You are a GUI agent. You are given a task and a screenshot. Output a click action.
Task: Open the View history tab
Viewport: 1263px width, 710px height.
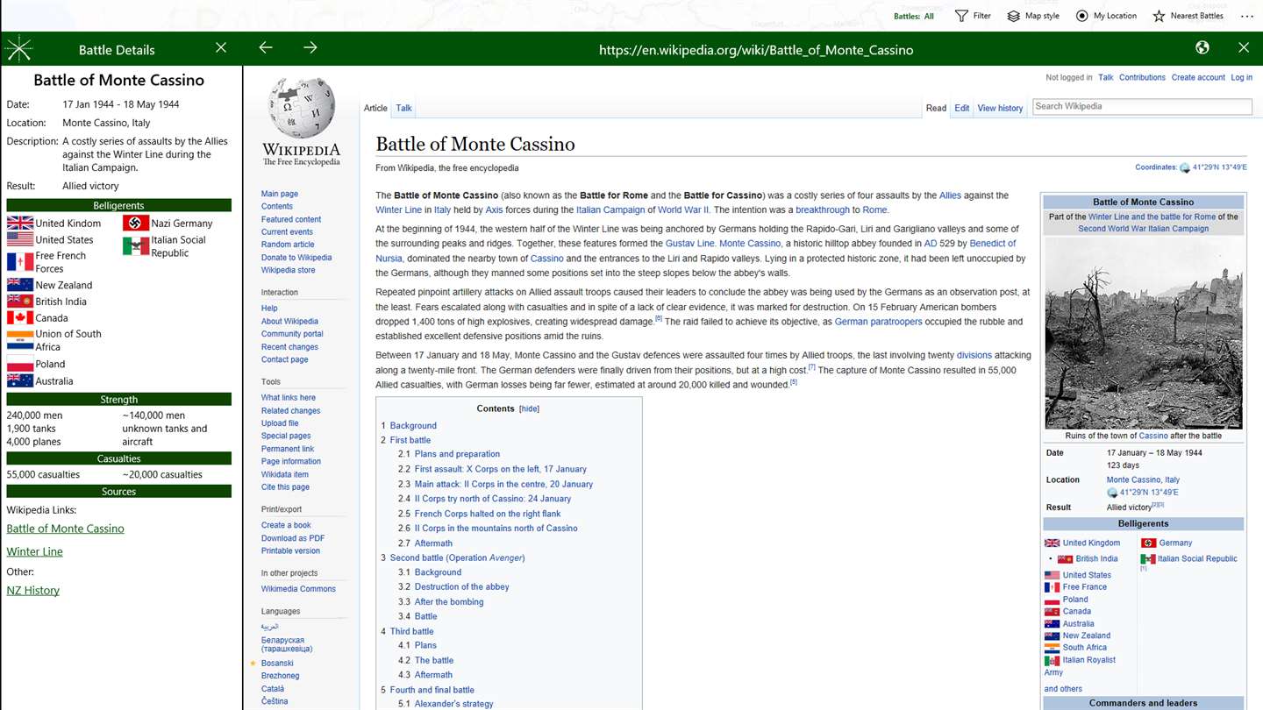1000,108
